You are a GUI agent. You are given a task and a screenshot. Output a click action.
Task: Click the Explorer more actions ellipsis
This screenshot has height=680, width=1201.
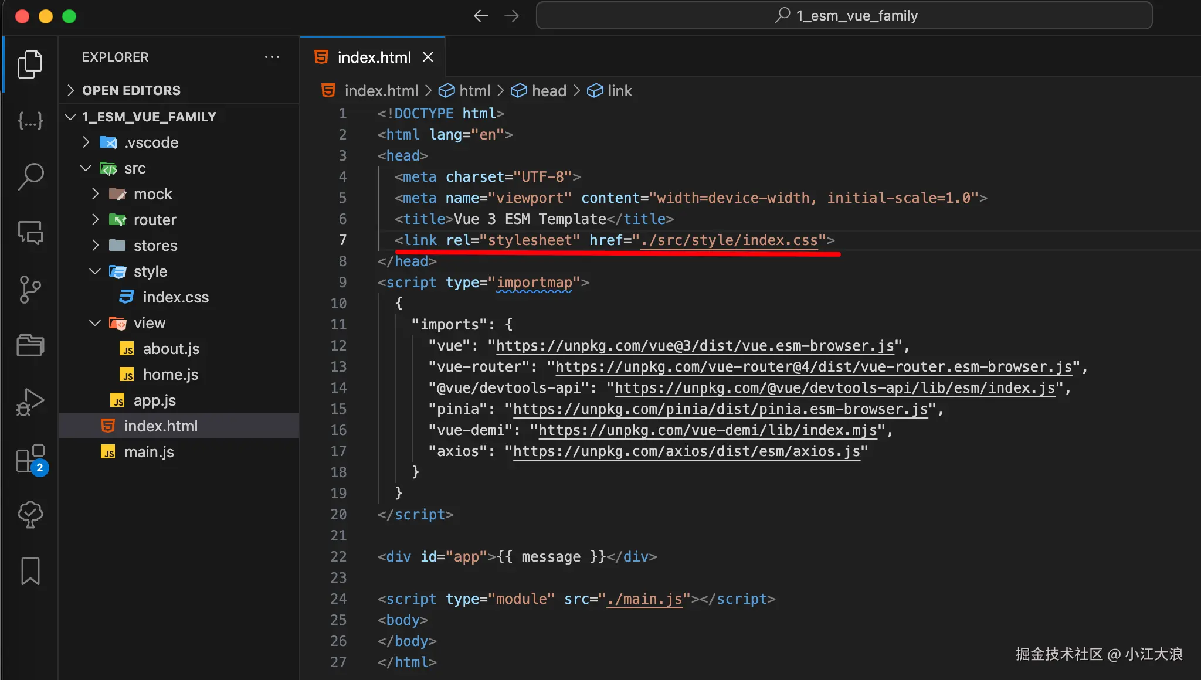(272, 57)
